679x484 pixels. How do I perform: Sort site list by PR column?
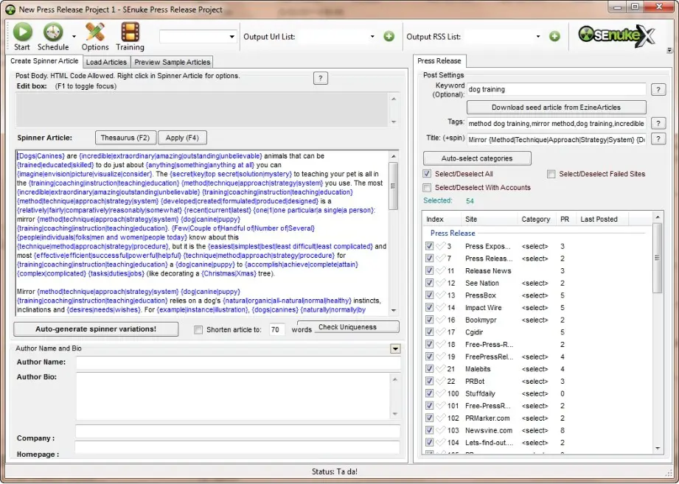(565, 220)
